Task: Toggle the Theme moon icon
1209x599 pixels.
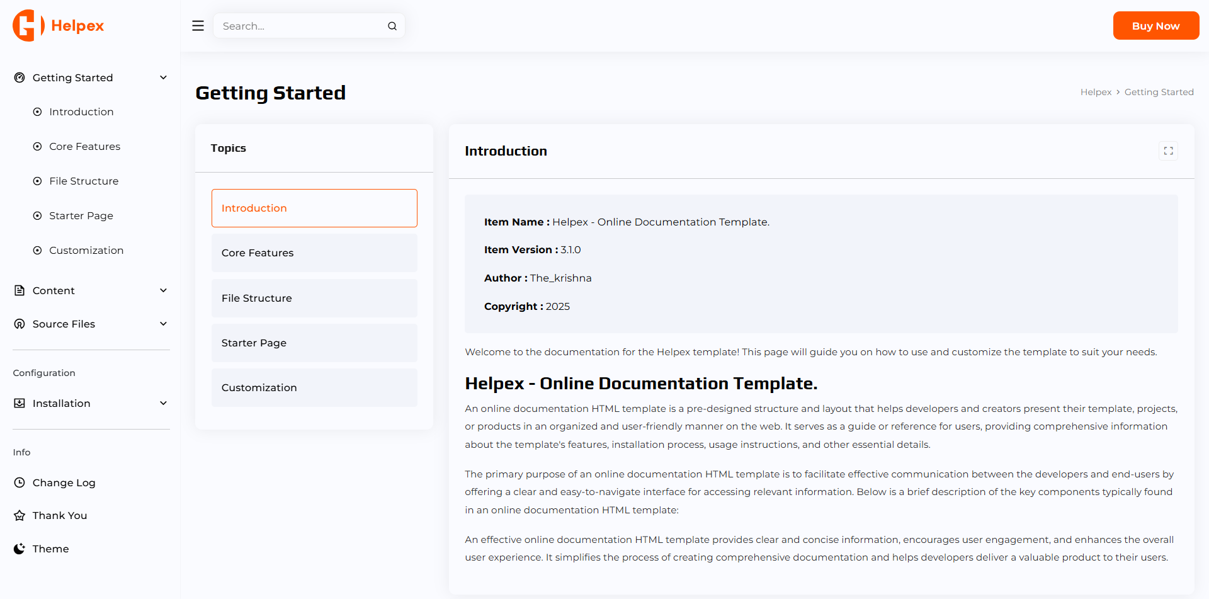Action: 20,549
